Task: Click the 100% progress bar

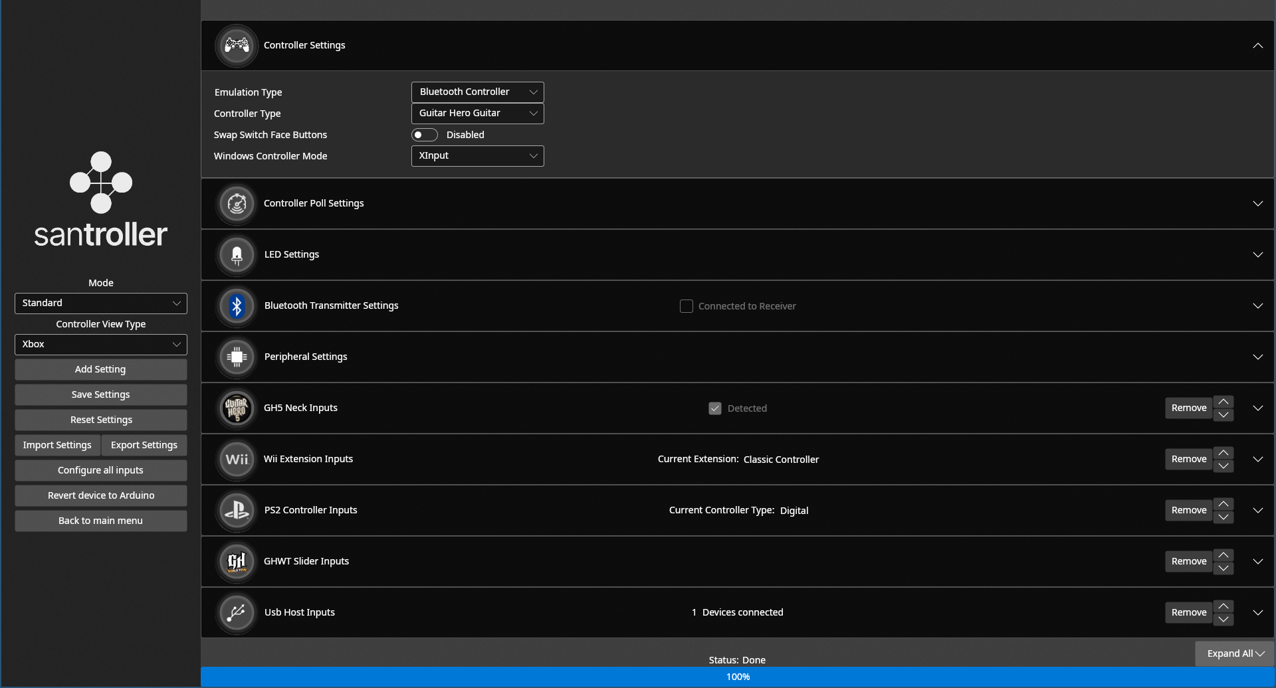Action: [738, 677]
